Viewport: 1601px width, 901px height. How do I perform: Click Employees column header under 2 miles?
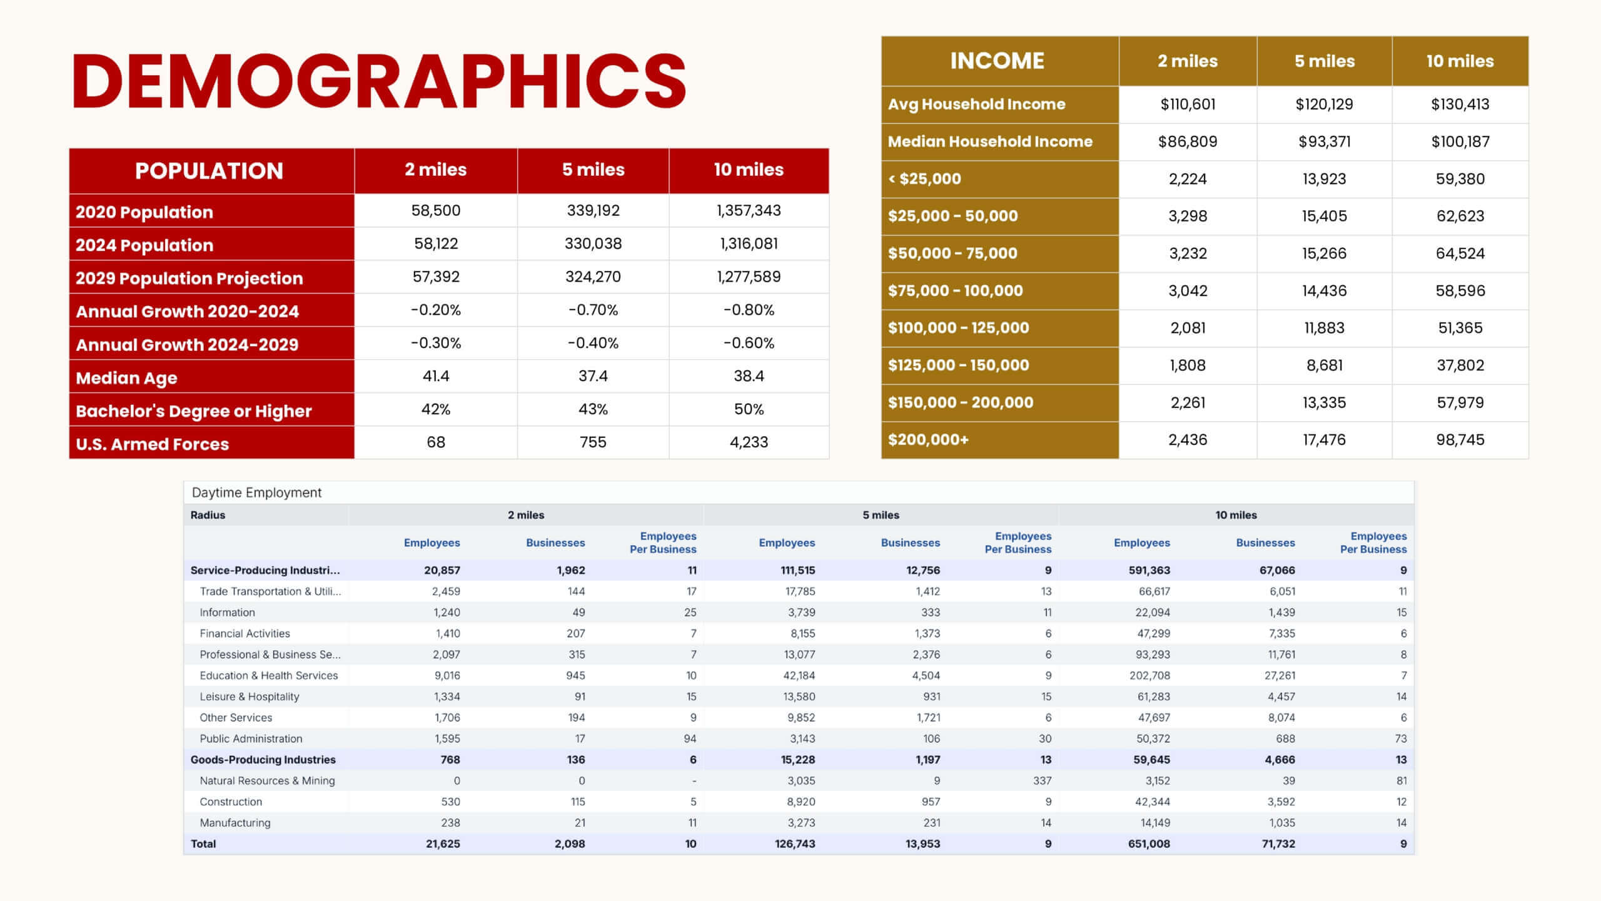[432, 542]
